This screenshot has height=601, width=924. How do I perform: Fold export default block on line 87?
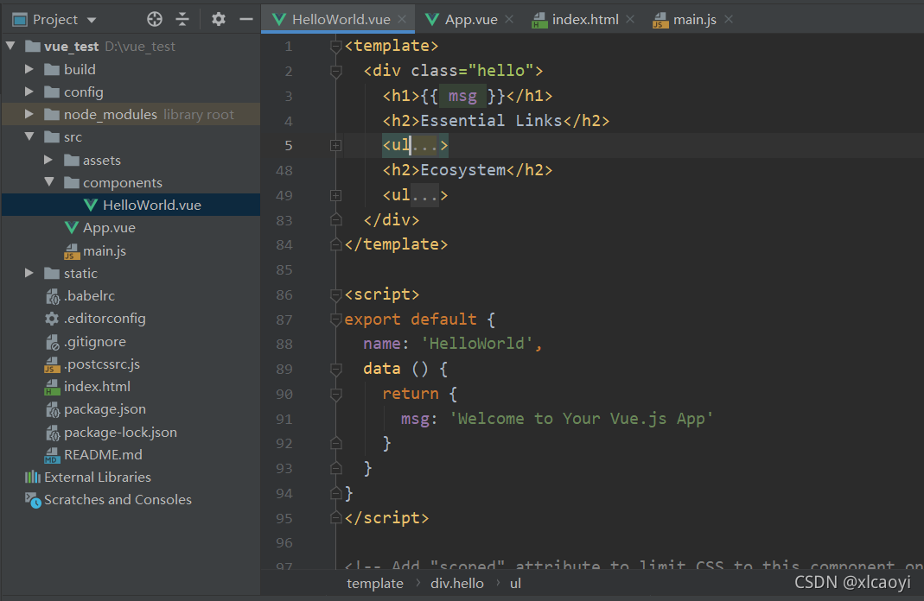point(336,319)
